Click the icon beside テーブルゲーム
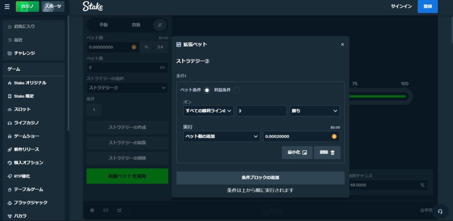This screenshot has height=221, width=453. point(10,190)
